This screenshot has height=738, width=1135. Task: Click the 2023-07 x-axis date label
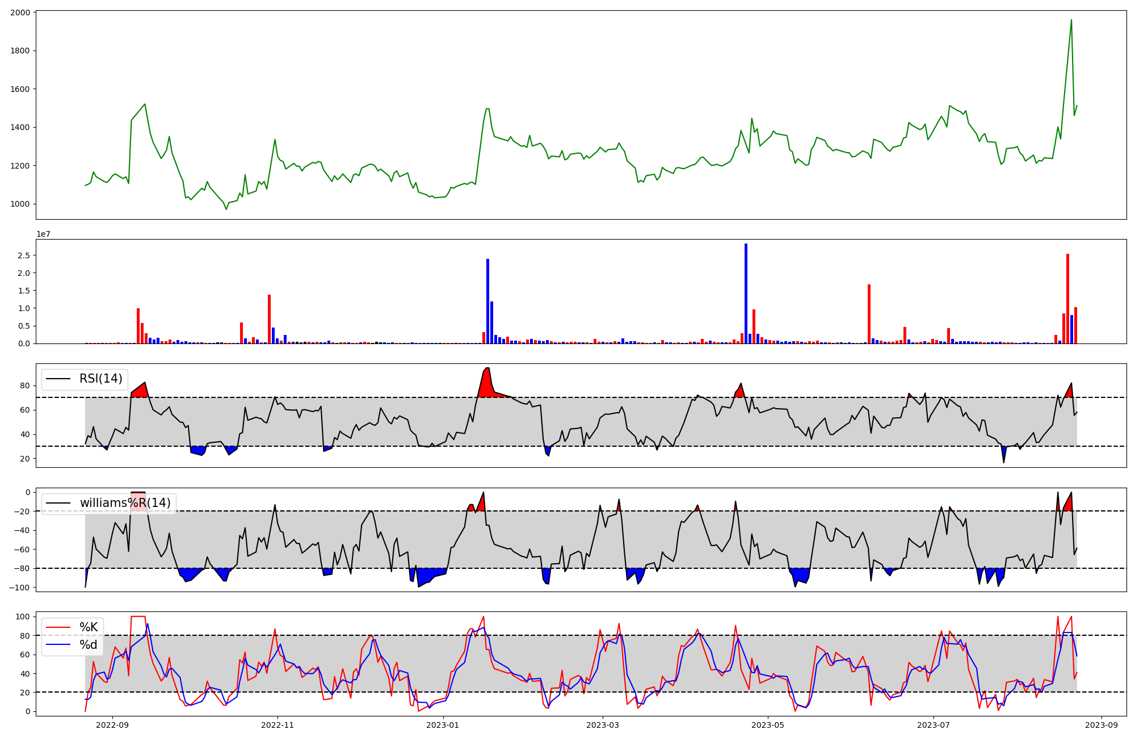pyautogui.click(x=934, y=725)
